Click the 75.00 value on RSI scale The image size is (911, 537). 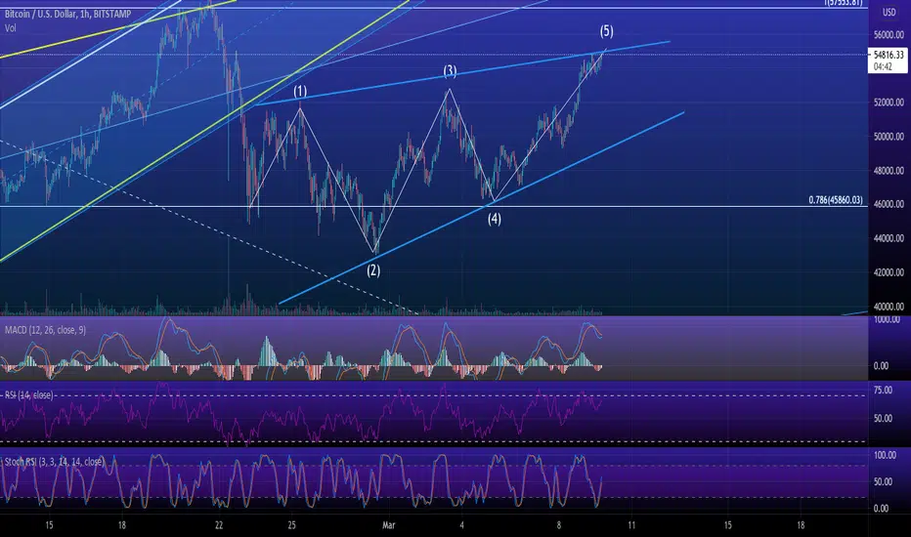pyautogui.click(x=883, y=391)
